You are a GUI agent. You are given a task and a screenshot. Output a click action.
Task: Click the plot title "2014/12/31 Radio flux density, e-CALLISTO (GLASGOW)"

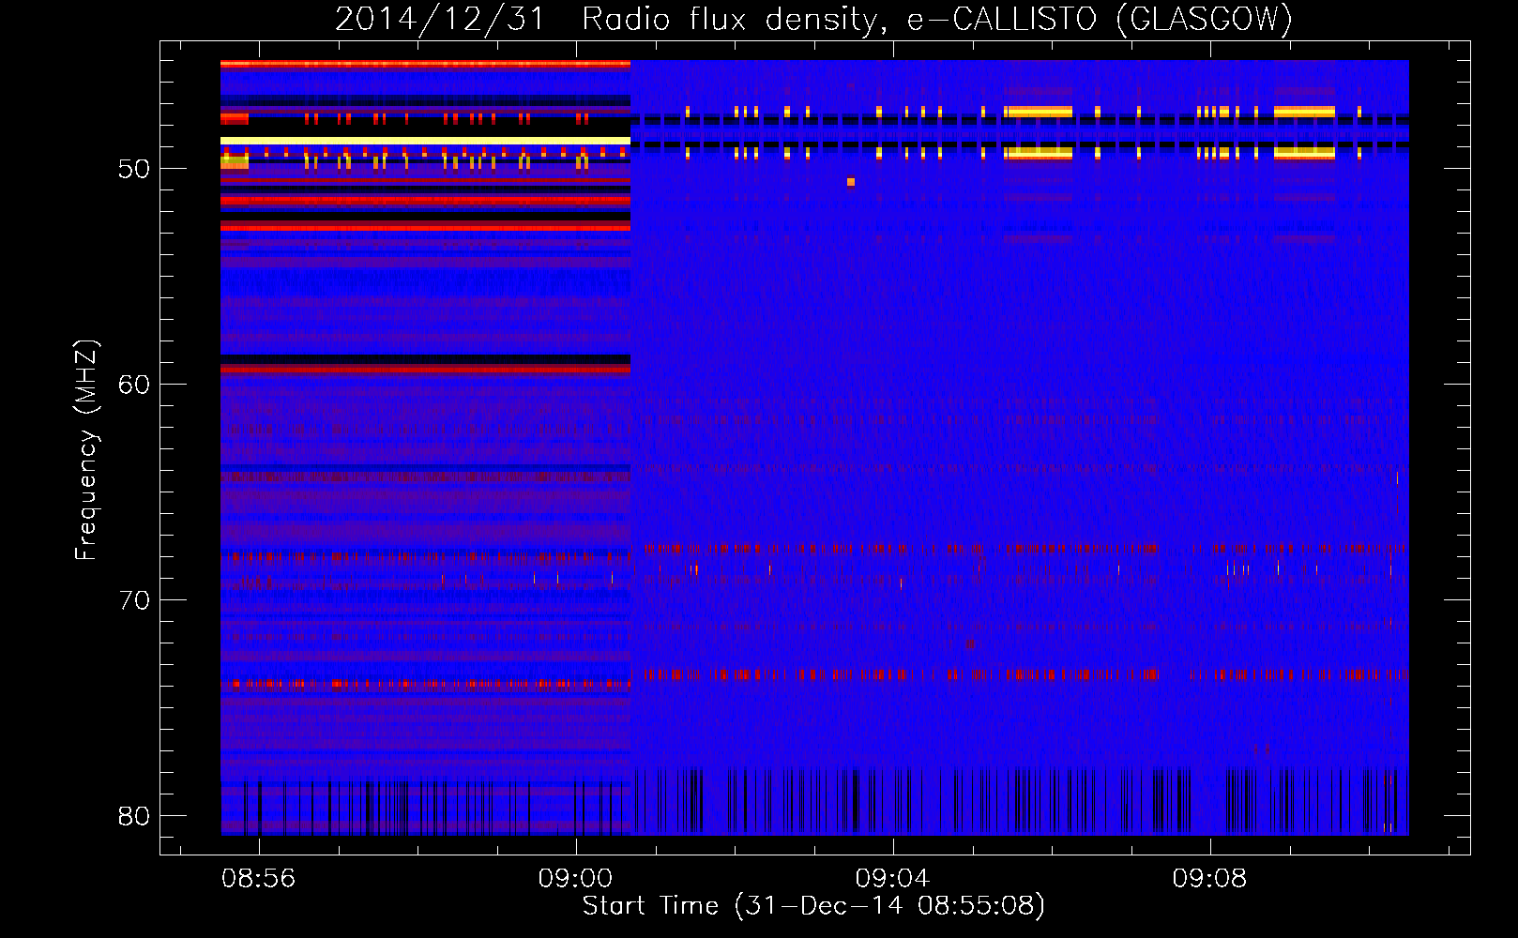[813, 19]
